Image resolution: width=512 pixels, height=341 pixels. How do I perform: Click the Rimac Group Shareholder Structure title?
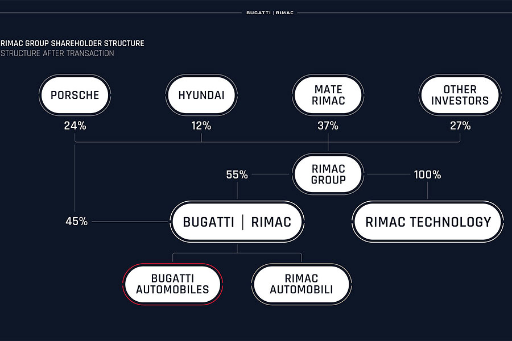coord(72,43)
